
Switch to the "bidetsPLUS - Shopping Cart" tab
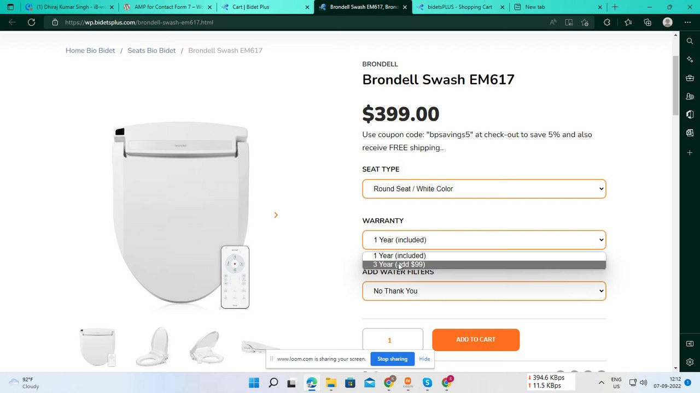click(459, 7)
